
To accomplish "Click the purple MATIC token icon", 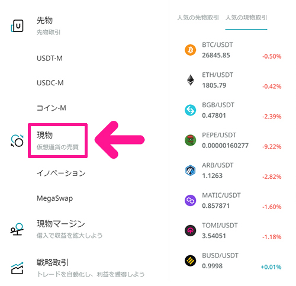I will tap(190, 201).
